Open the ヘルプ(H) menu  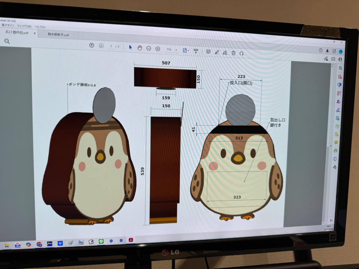[40, 27]
